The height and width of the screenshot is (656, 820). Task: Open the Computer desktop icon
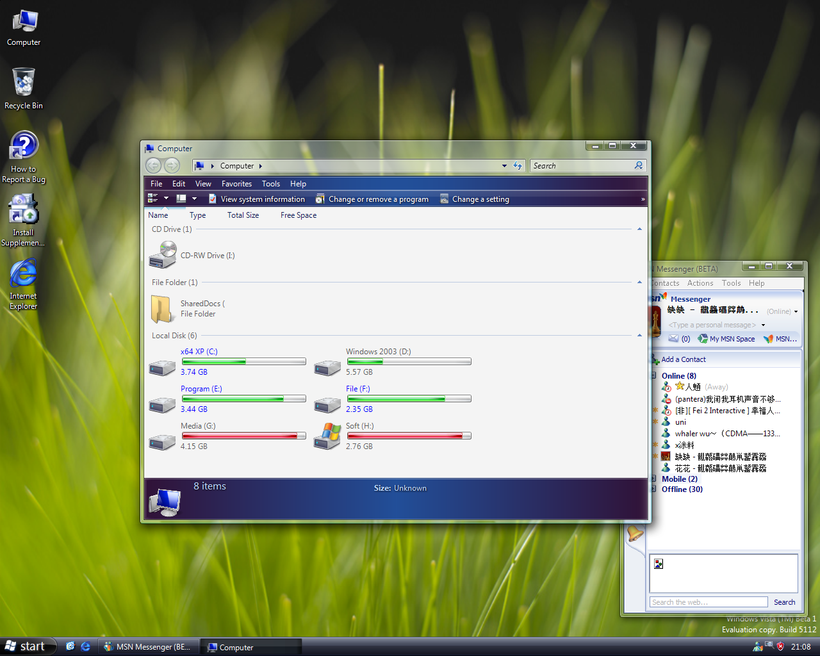coord(24,28)
